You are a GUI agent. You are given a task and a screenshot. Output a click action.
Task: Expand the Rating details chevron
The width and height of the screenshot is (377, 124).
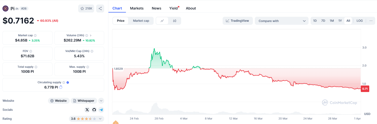tap(100, 119)
